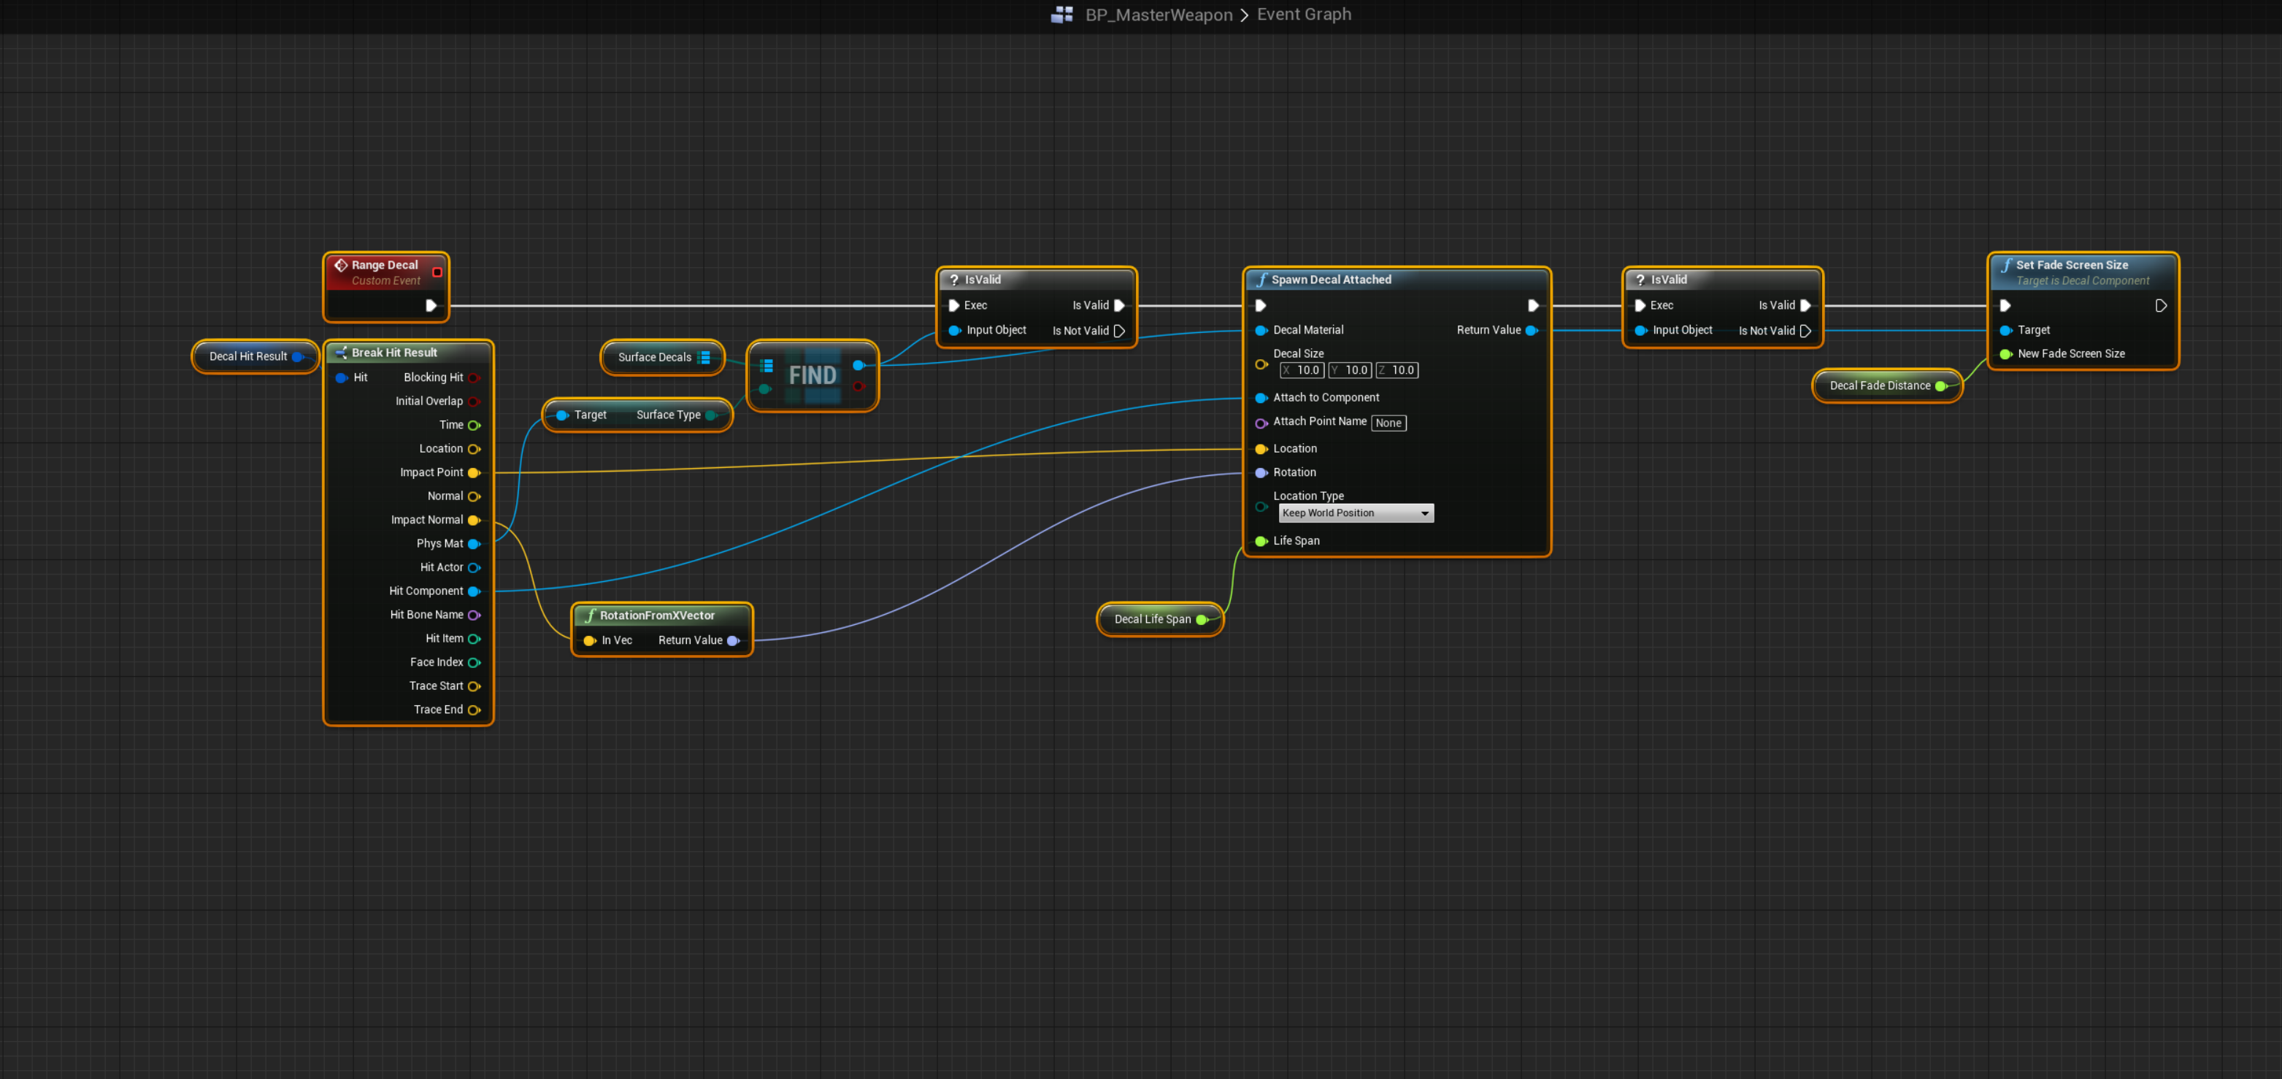The height and width of the screenshot is (1079, 2282).
Task: Click the Surface Decals map pin icon
Action: [x=704, y=357]
